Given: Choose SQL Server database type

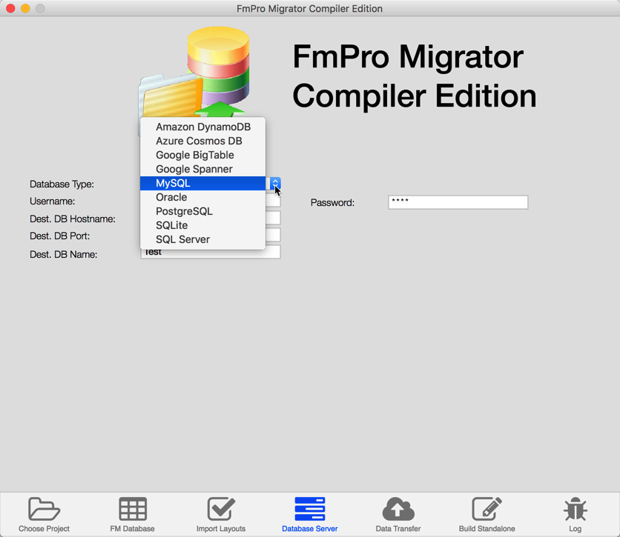Looking at the screenshot, I should pos(203,239).
